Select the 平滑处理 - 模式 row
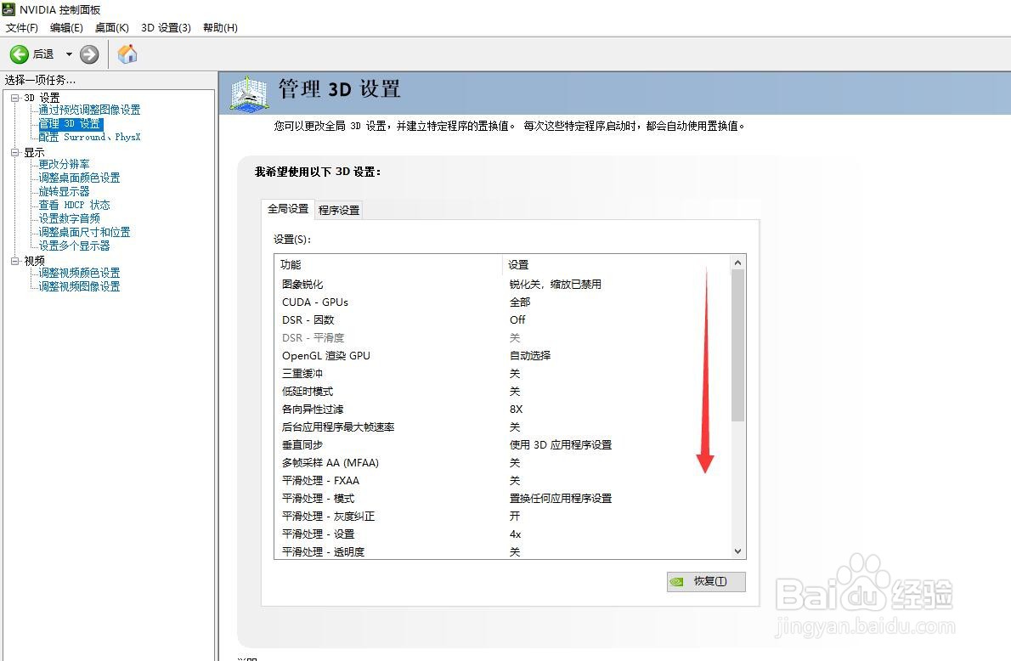Screen dimensions: 1011x661 [x=502, y=499]
